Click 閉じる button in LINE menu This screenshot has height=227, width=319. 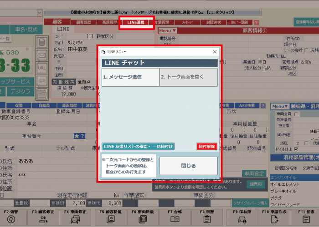point(188,166)
